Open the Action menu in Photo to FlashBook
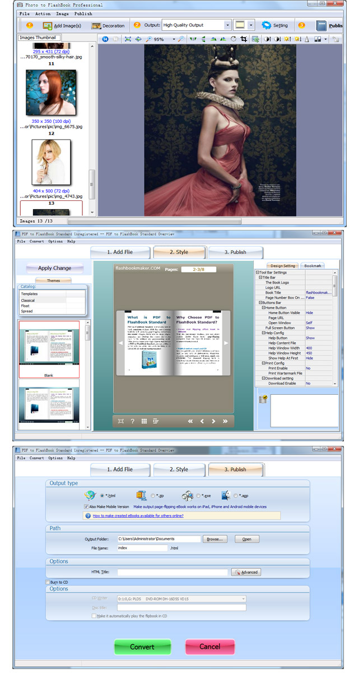The height and width of the screenshot is (673, 354). pos(43,13)
